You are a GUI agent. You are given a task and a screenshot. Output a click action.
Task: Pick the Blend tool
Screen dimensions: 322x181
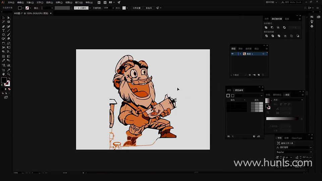tap(9, 60)
